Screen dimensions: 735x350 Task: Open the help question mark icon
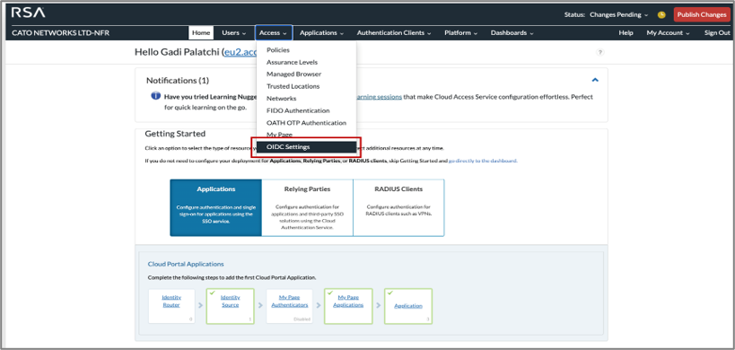point(599,52)
